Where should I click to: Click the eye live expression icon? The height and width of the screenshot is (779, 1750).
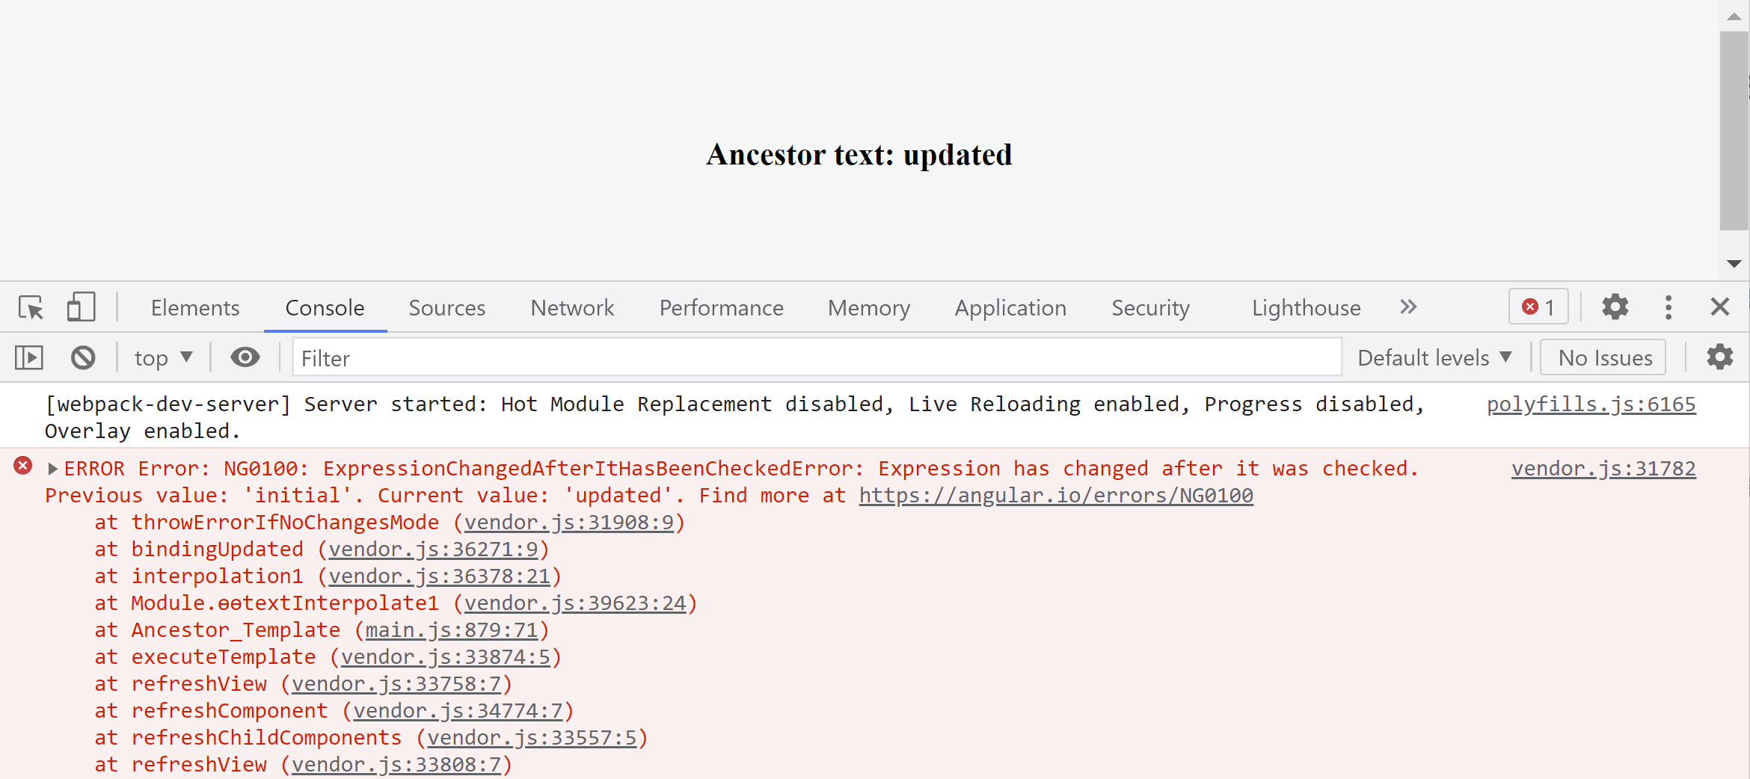point(245,358)
